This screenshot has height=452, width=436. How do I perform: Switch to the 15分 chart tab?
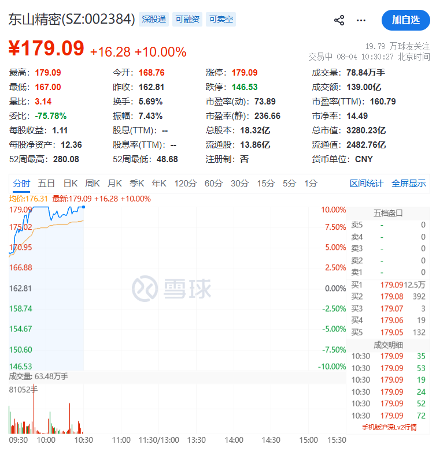(265, 184)
